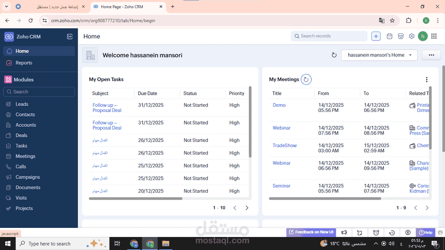This screenshot has width=445, height=250.
Task: Open the calendar icon in top bar
Action: click(389, 36)
